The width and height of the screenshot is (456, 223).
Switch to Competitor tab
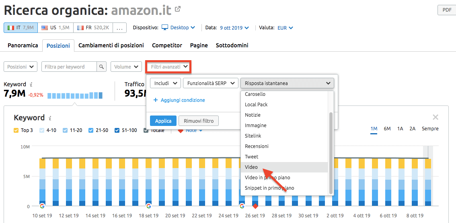[167, 46]
